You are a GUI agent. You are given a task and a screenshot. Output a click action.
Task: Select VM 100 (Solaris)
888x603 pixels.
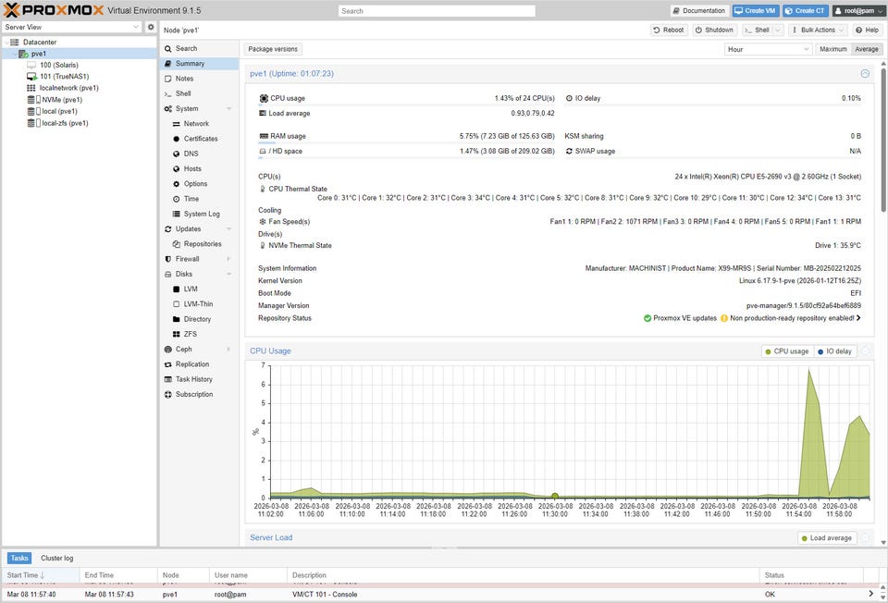[x=59, y=65]
